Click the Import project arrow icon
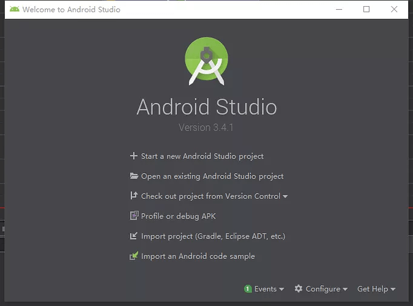413x306 pixels. (134, 236)
